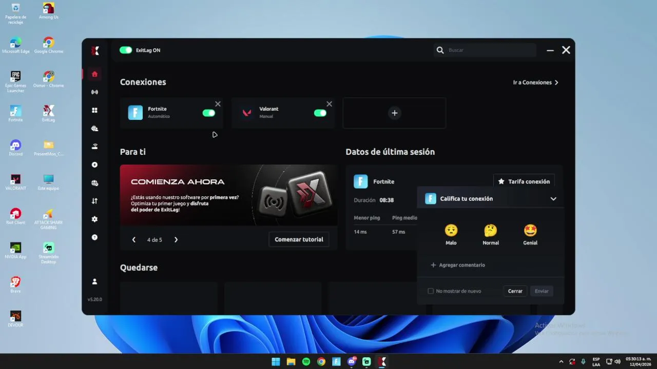This screenshot has height=369, width=657.
Task: Select the VALORANT desktop icon
Action: pyautogui.click(x=16, y=182)
